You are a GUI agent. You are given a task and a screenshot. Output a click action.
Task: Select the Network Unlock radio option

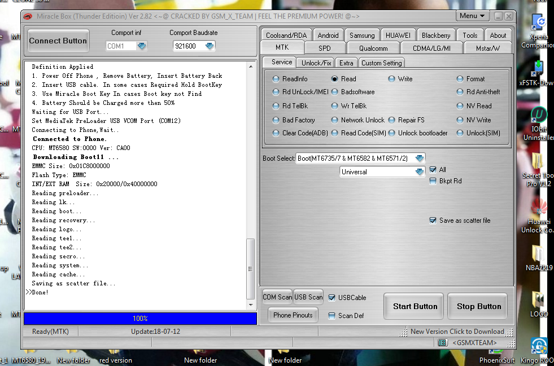pyautogui.click(x=334, y=120)
